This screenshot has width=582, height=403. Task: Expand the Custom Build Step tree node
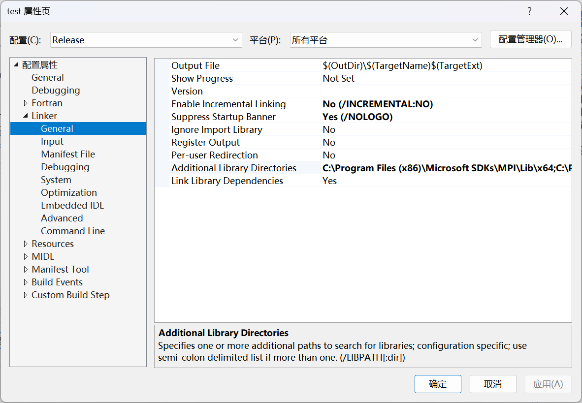[26, 295]
